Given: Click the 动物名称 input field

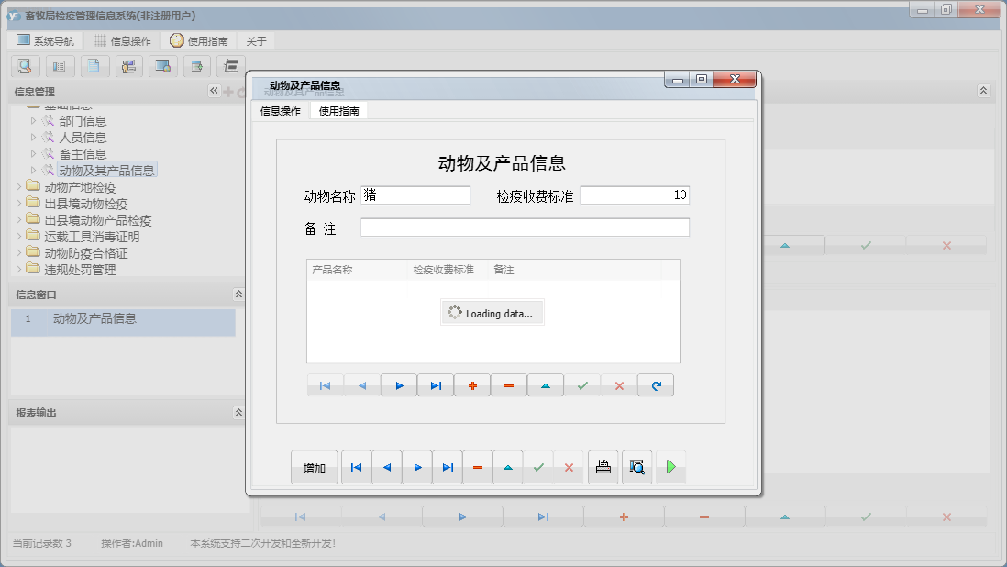Looking at the screenshot, I should 415,195.
